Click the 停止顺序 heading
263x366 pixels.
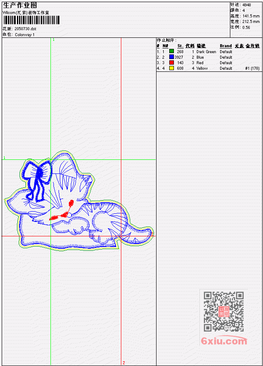coord(166,40)
